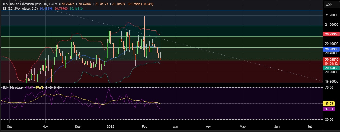This screenshot has width=340, height=132.
Task: Click the BB basis value 20.48398 in legend
Action: pyautogui.click(x=46, y=9)
